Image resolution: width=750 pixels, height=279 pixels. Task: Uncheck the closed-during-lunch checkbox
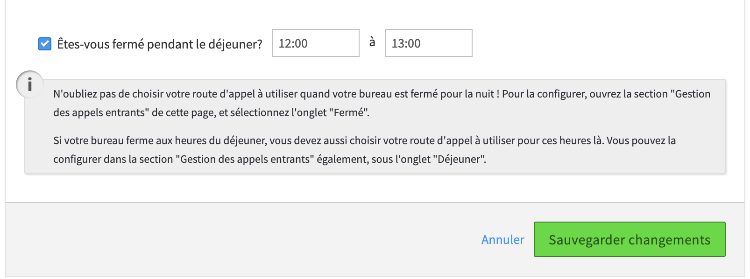point(45,44)
